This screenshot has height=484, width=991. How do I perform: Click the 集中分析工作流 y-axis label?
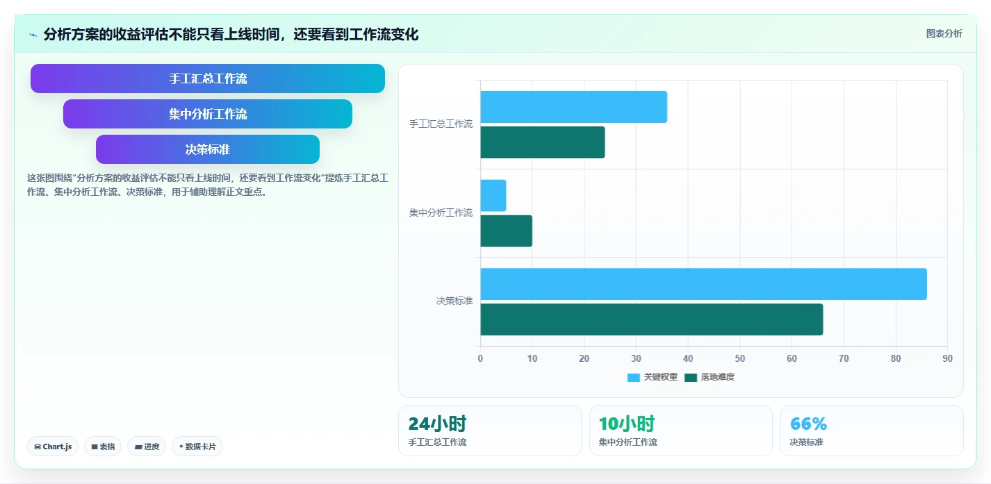(441, 212)
